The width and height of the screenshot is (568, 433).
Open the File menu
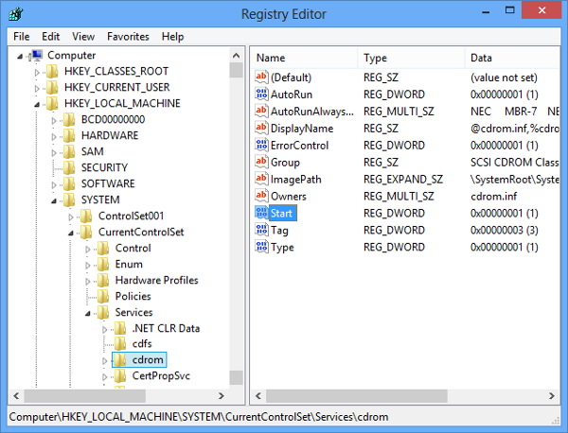tap(22, 37)
